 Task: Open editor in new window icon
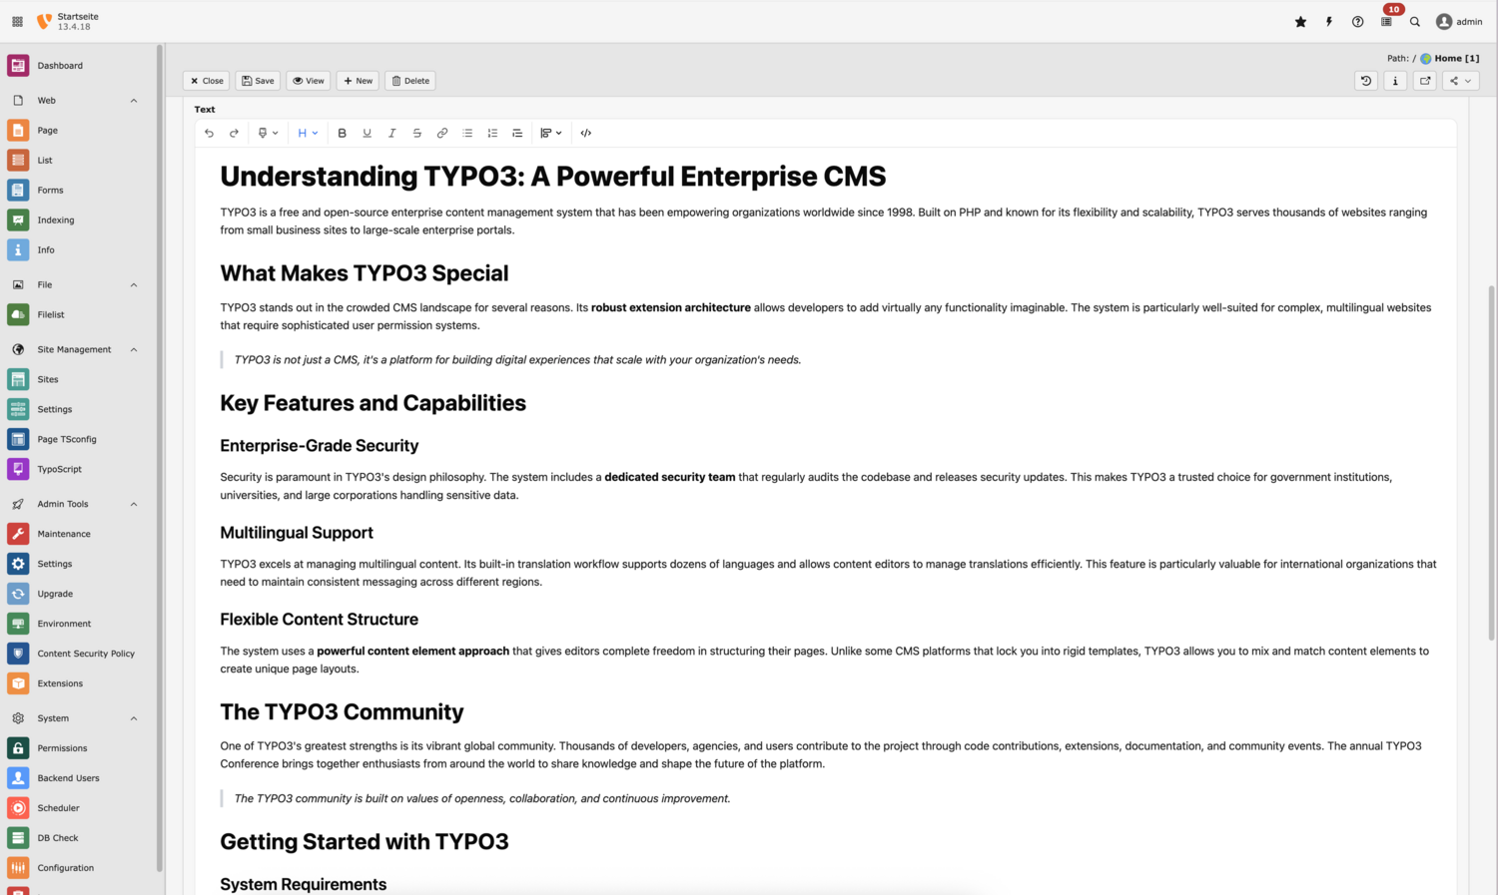(1425, 81)
